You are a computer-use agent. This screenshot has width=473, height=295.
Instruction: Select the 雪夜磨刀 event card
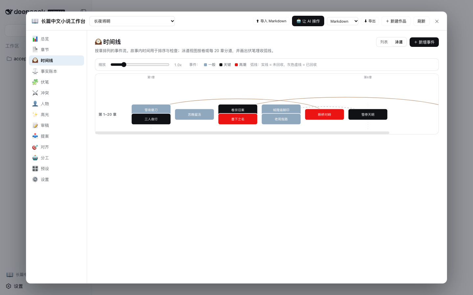tap(151, 109)
